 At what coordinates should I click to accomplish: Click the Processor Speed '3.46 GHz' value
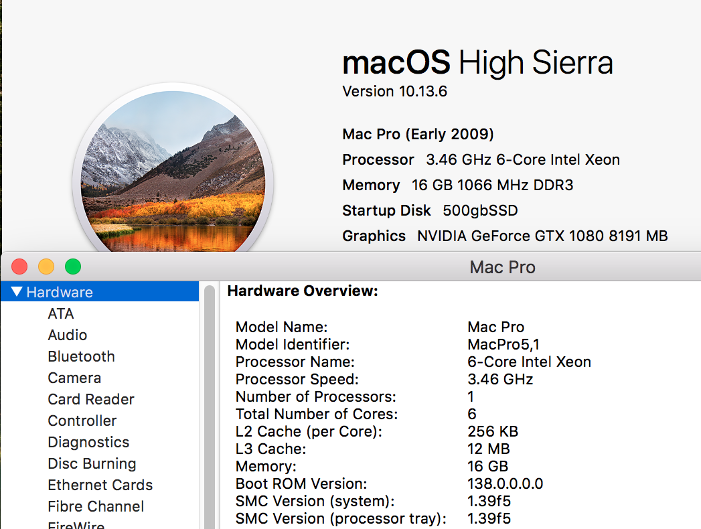[x=500, y=379]
